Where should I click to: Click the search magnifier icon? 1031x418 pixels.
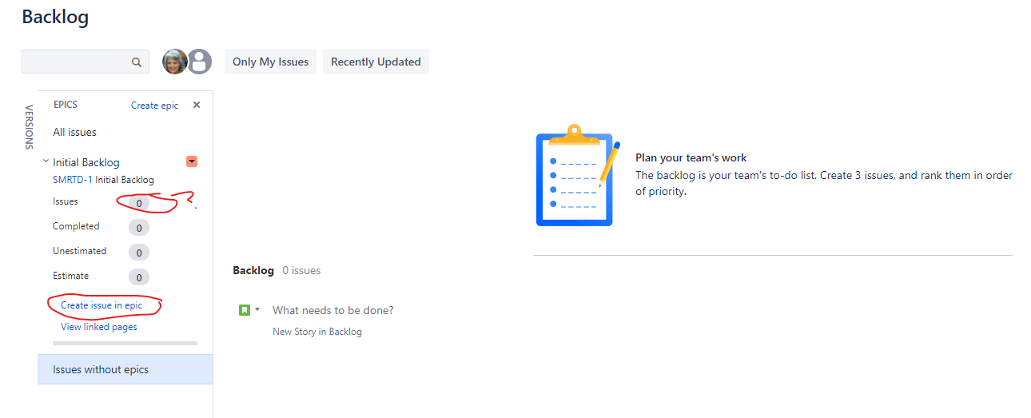(137, 62)
